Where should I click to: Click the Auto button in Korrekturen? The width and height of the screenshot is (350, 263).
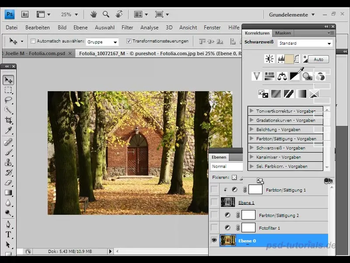[318, 59]
